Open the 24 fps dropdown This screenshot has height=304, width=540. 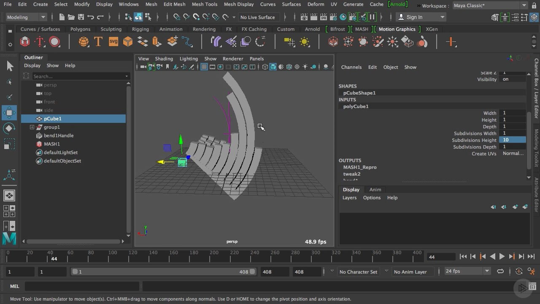pos(467,271)
